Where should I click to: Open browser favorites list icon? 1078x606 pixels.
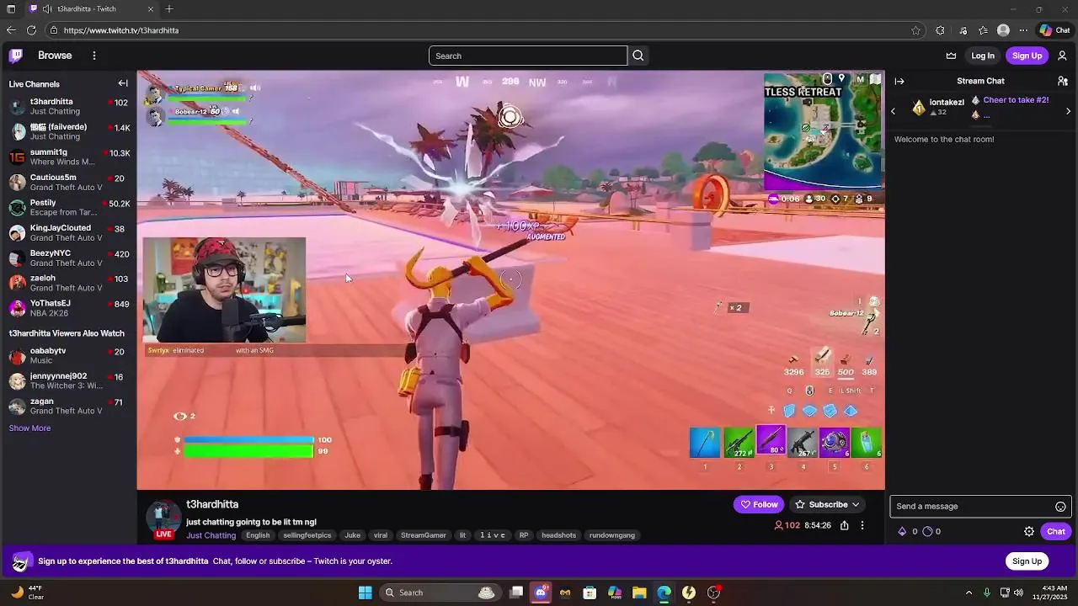983,30
